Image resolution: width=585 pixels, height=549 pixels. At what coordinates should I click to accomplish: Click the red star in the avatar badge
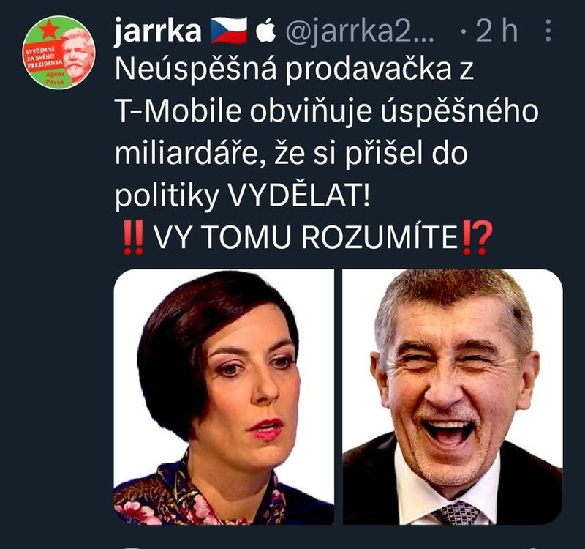pyautogui.click(x=49, y=30)
